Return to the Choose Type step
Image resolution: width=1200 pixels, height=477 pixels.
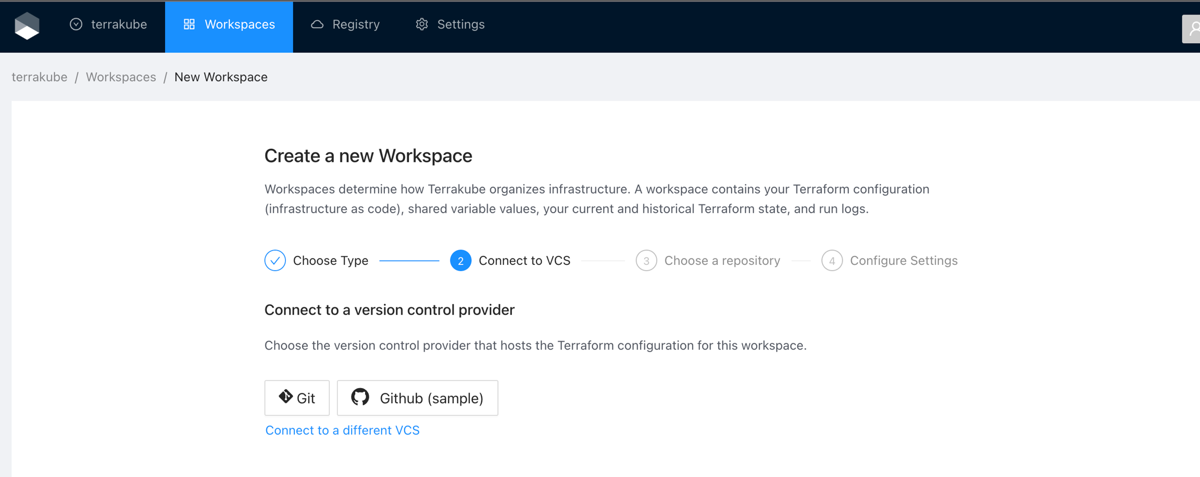pos(330,261)
